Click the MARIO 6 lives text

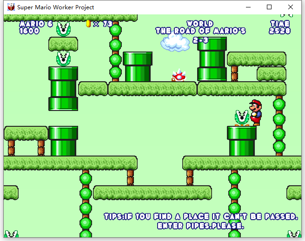[x=36, y=24]
